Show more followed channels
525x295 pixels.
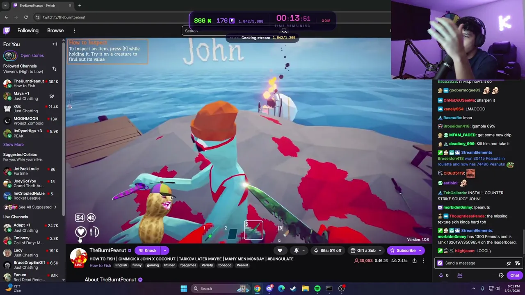pyautogui.click(x=14, y=144)
